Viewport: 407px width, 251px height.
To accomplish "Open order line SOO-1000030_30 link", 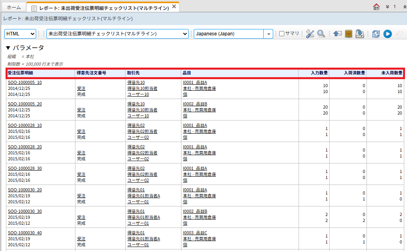I will 25,212.
